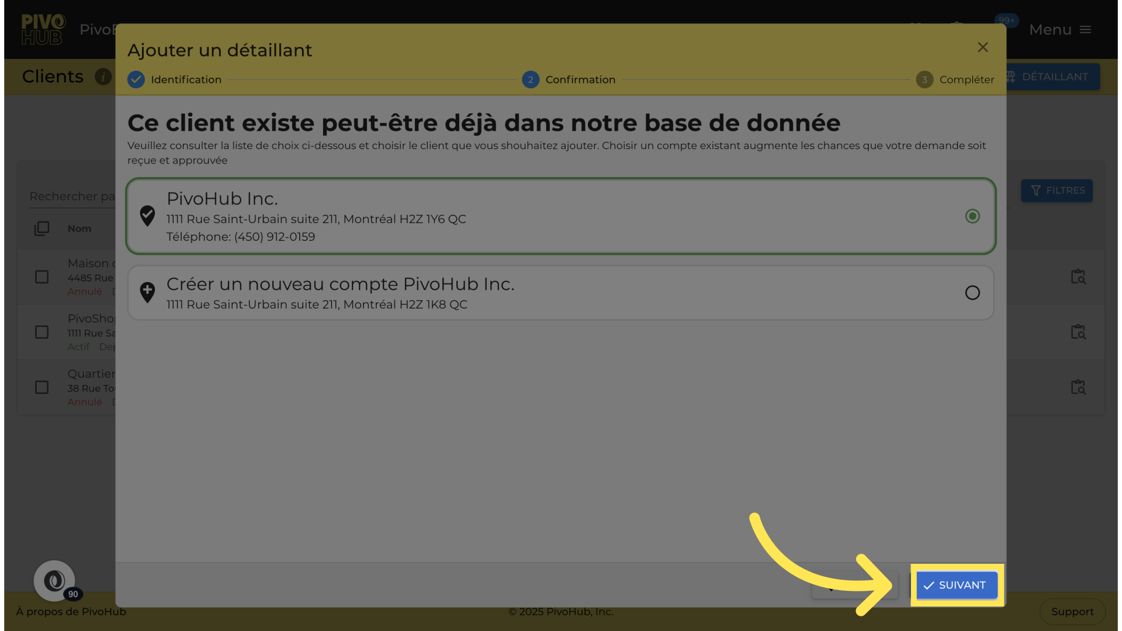The image size is (1122, 631).
Task: Select the Créer un nouveau compte radio
Action: pyautogui.click(x=972, y=293)
